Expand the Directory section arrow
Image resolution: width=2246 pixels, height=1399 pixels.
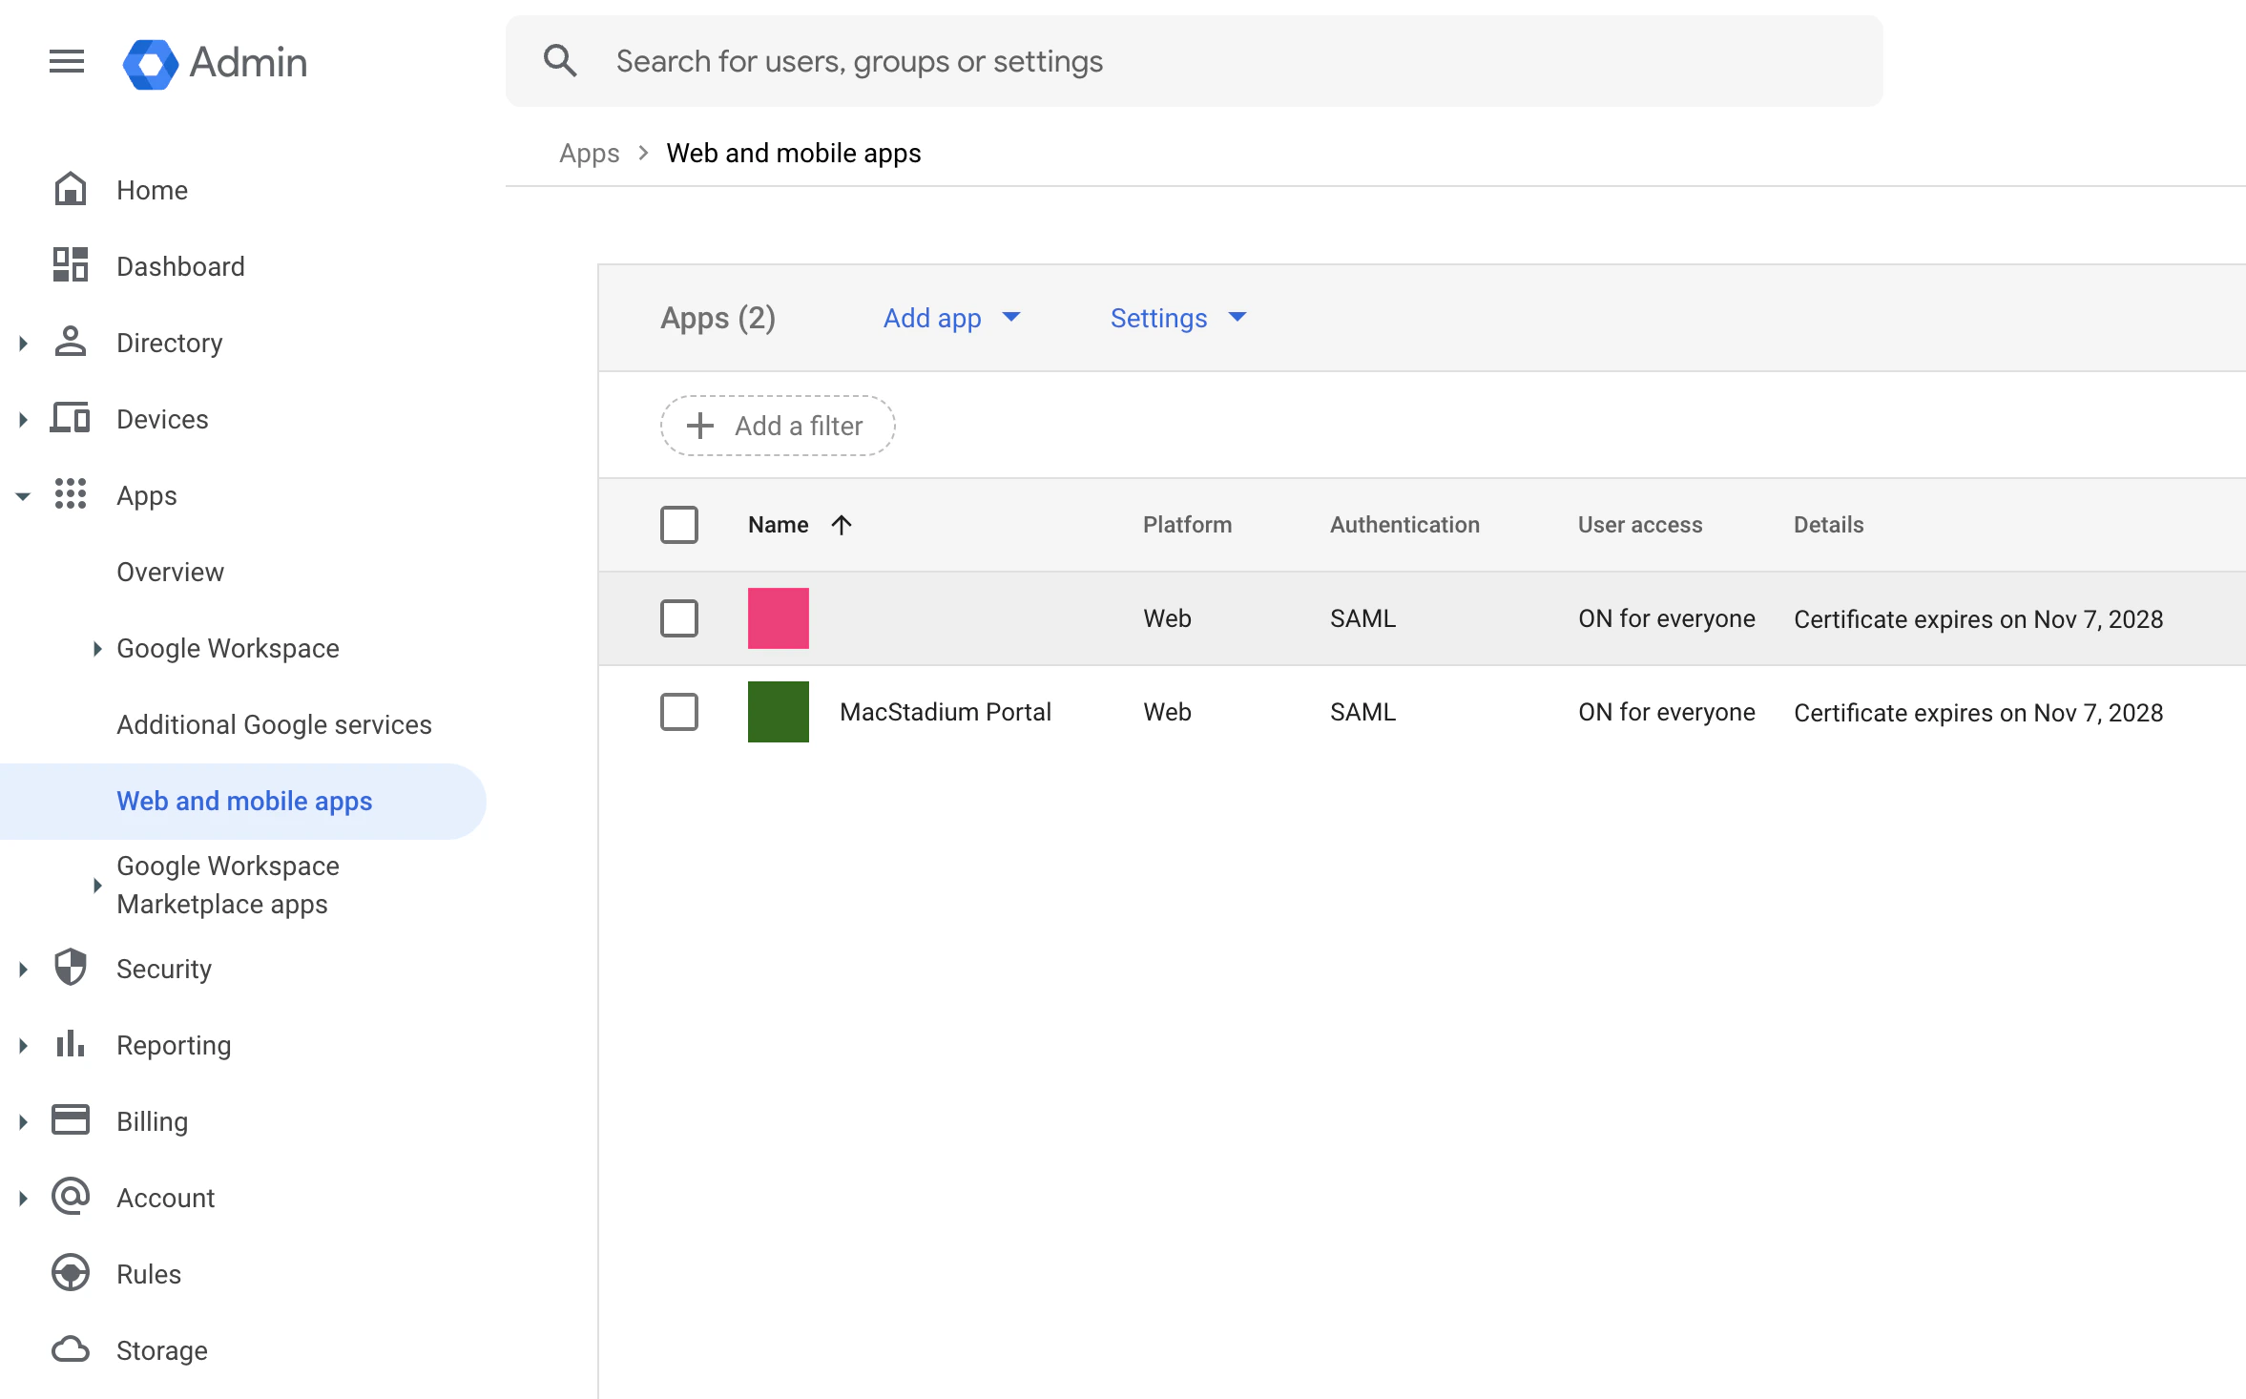[23, 343]
